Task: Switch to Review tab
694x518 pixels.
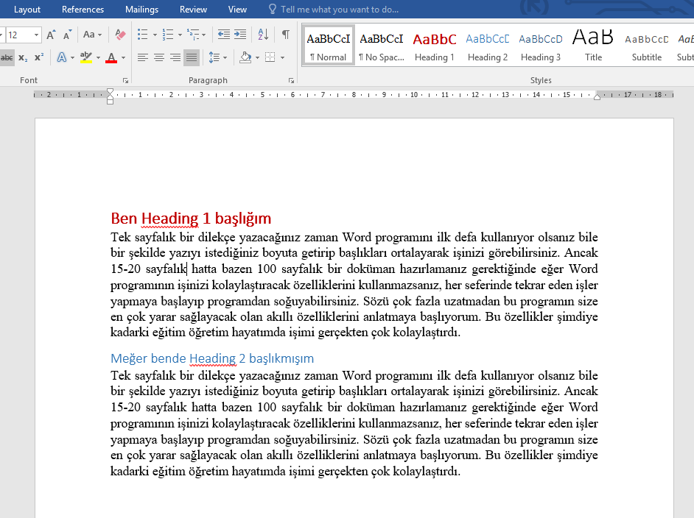Action: pos(193,10)
